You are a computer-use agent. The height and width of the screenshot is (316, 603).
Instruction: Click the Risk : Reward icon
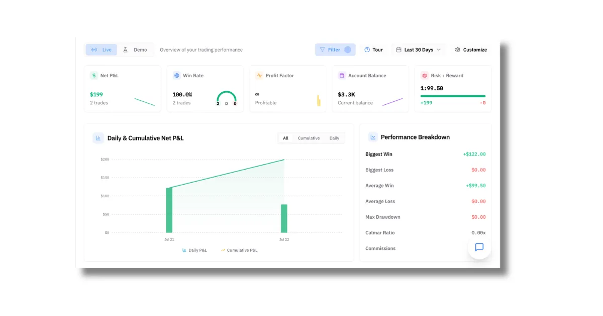coord(425,76)
